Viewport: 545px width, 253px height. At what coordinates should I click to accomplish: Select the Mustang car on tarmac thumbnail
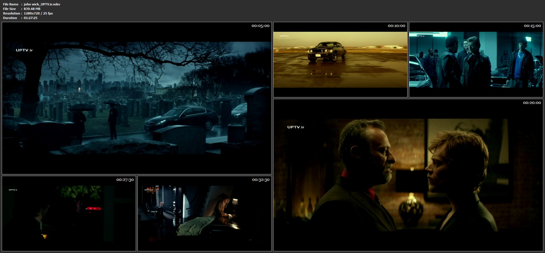click(x=340, y=60)
